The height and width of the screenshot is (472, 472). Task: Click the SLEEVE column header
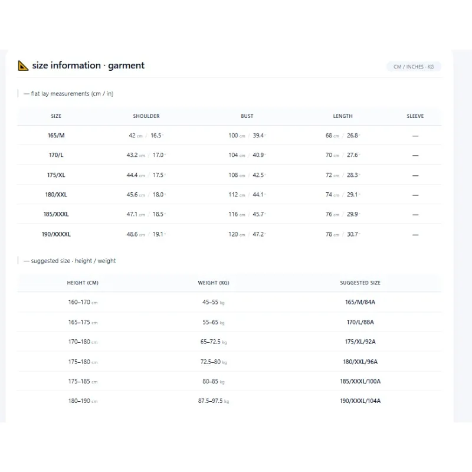415,116
